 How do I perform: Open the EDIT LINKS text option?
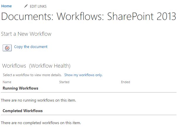38,6
